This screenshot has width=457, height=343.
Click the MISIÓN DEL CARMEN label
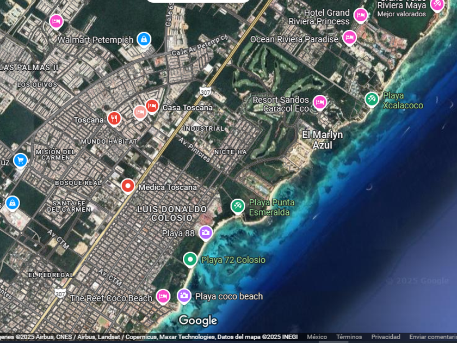click(55, 155)
